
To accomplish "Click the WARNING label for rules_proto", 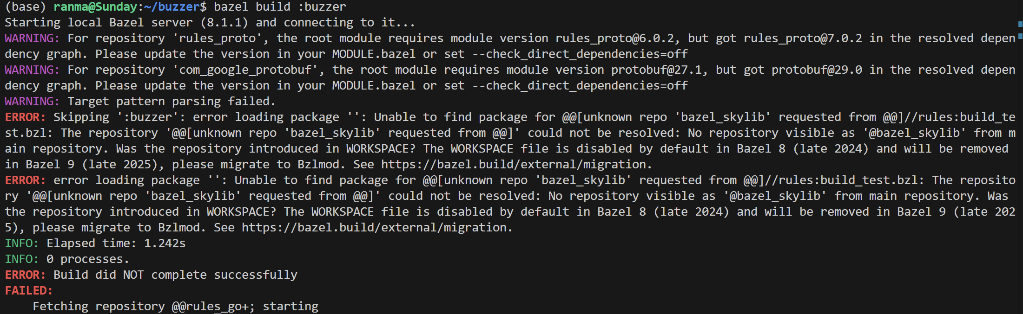I will (32, 38).
